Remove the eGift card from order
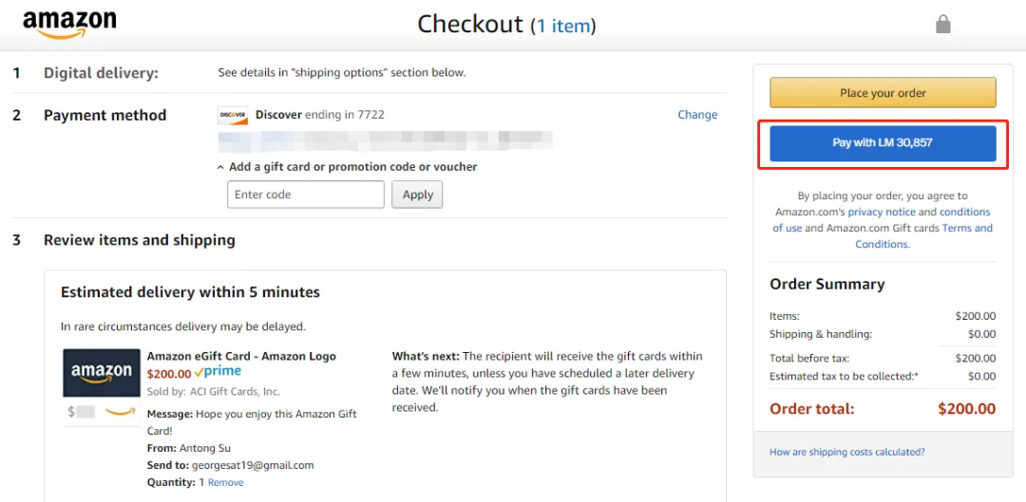This screenshot has width=1026, height=502. point(226,482)
